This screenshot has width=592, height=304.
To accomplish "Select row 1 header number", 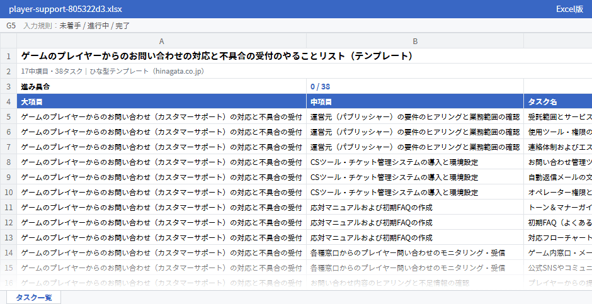I will click(8, 56).
